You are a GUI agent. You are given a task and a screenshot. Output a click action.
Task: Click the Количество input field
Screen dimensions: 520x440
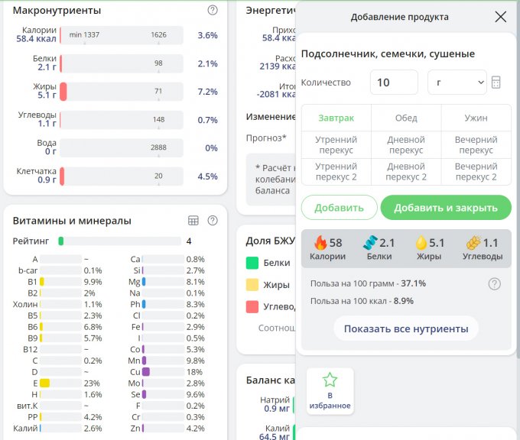coord(393,82)
